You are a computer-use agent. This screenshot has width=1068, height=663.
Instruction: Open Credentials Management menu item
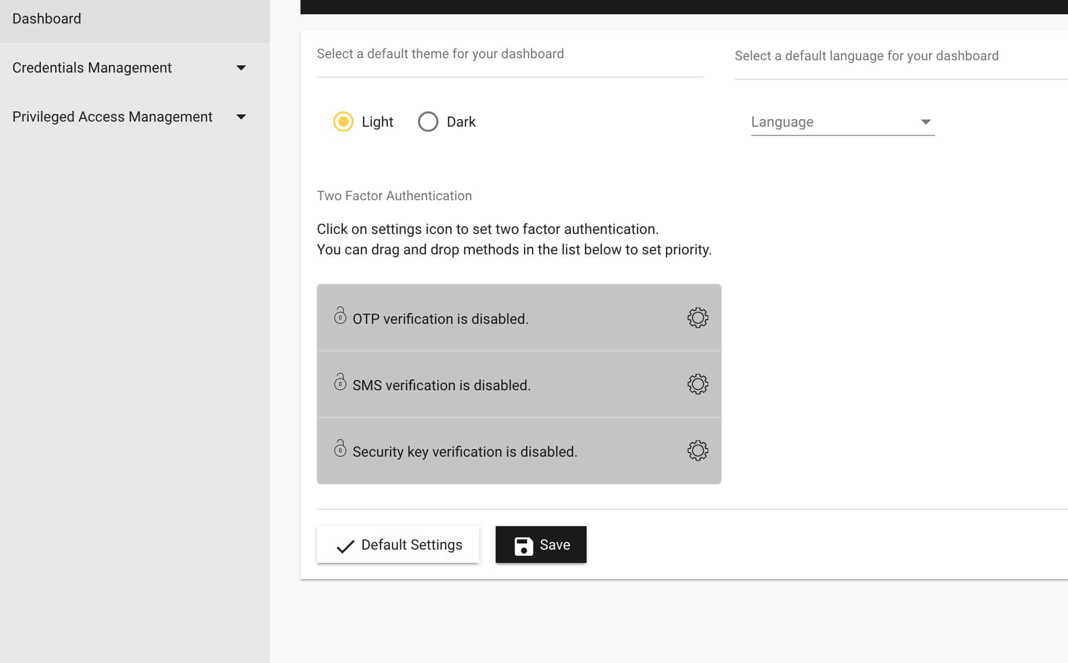pyautogui.click(x=92, y=68)
